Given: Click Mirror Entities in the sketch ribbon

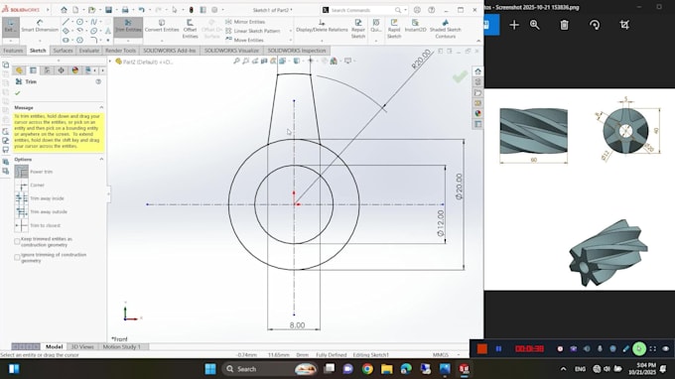Looking at the screenshot, I should pos(245,22).
